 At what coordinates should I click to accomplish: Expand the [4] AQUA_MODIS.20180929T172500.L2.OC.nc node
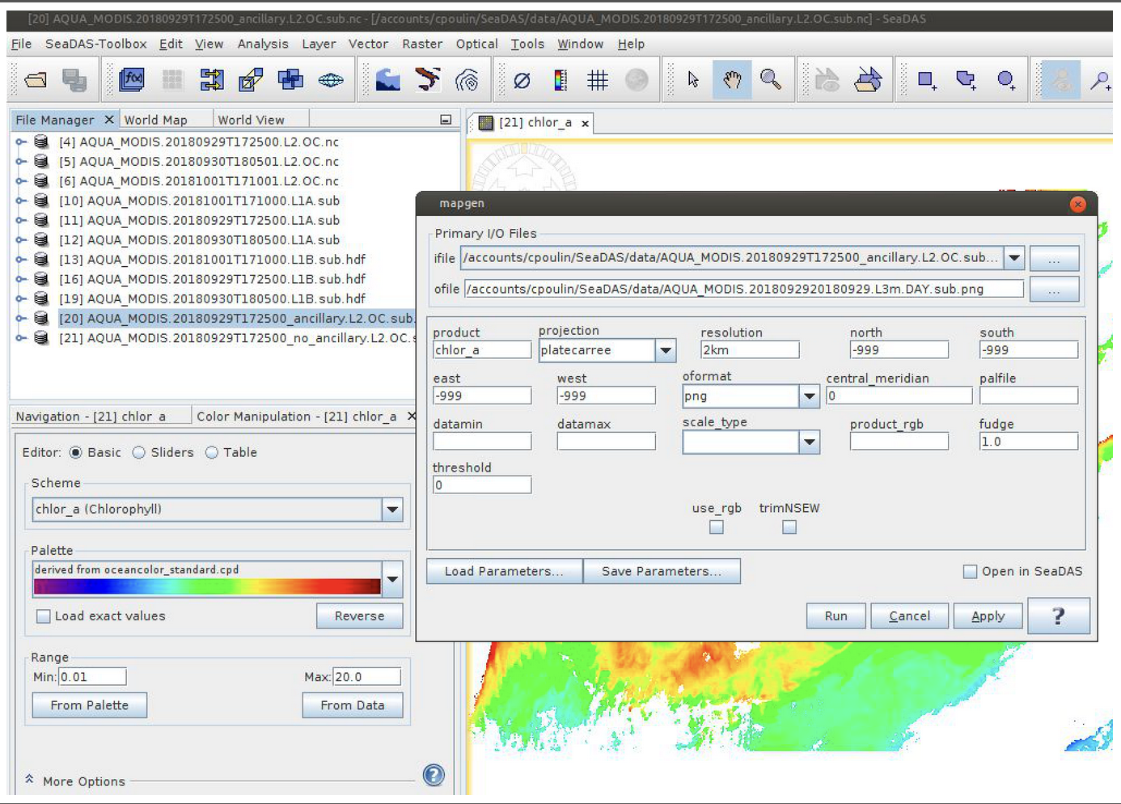click(21, 142)
